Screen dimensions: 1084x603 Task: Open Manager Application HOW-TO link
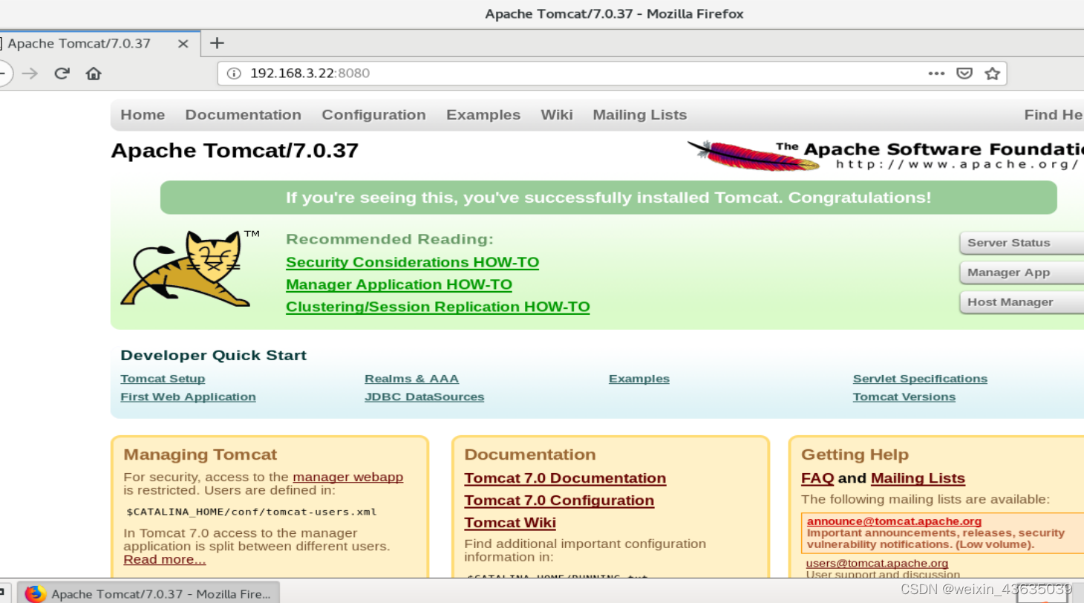399,284
